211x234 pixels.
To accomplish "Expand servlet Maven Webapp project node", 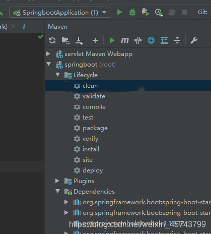I will pos(48,54).
